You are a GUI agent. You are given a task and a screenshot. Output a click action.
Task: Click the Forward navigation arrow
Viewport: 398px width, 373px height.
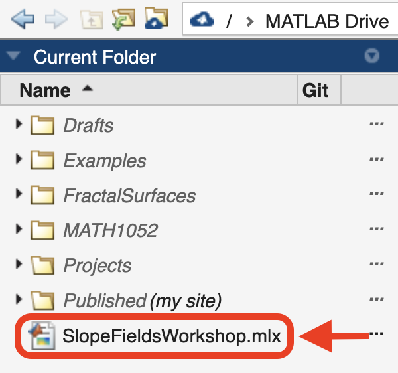[x=56, y=19]
